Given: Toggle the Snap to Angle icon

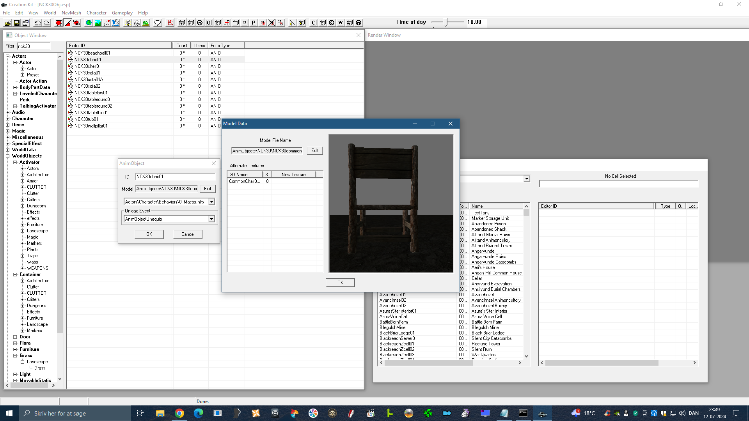Looking at the screenshot, I should pyautogui.click(x=67, y=23).
